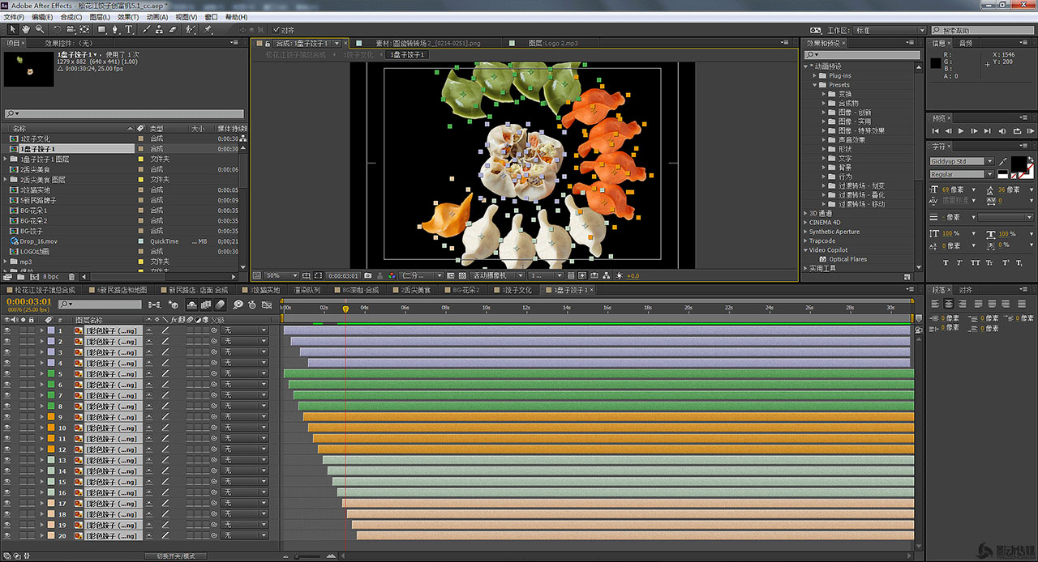Toggle visibility of layer 5
This screenshot has height=562, width=1038.
tap(7, 374)
